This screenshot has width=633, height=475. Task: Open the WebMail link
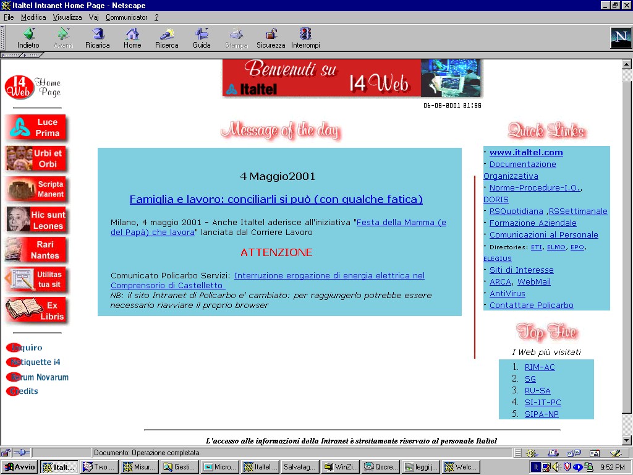(534, 281)
